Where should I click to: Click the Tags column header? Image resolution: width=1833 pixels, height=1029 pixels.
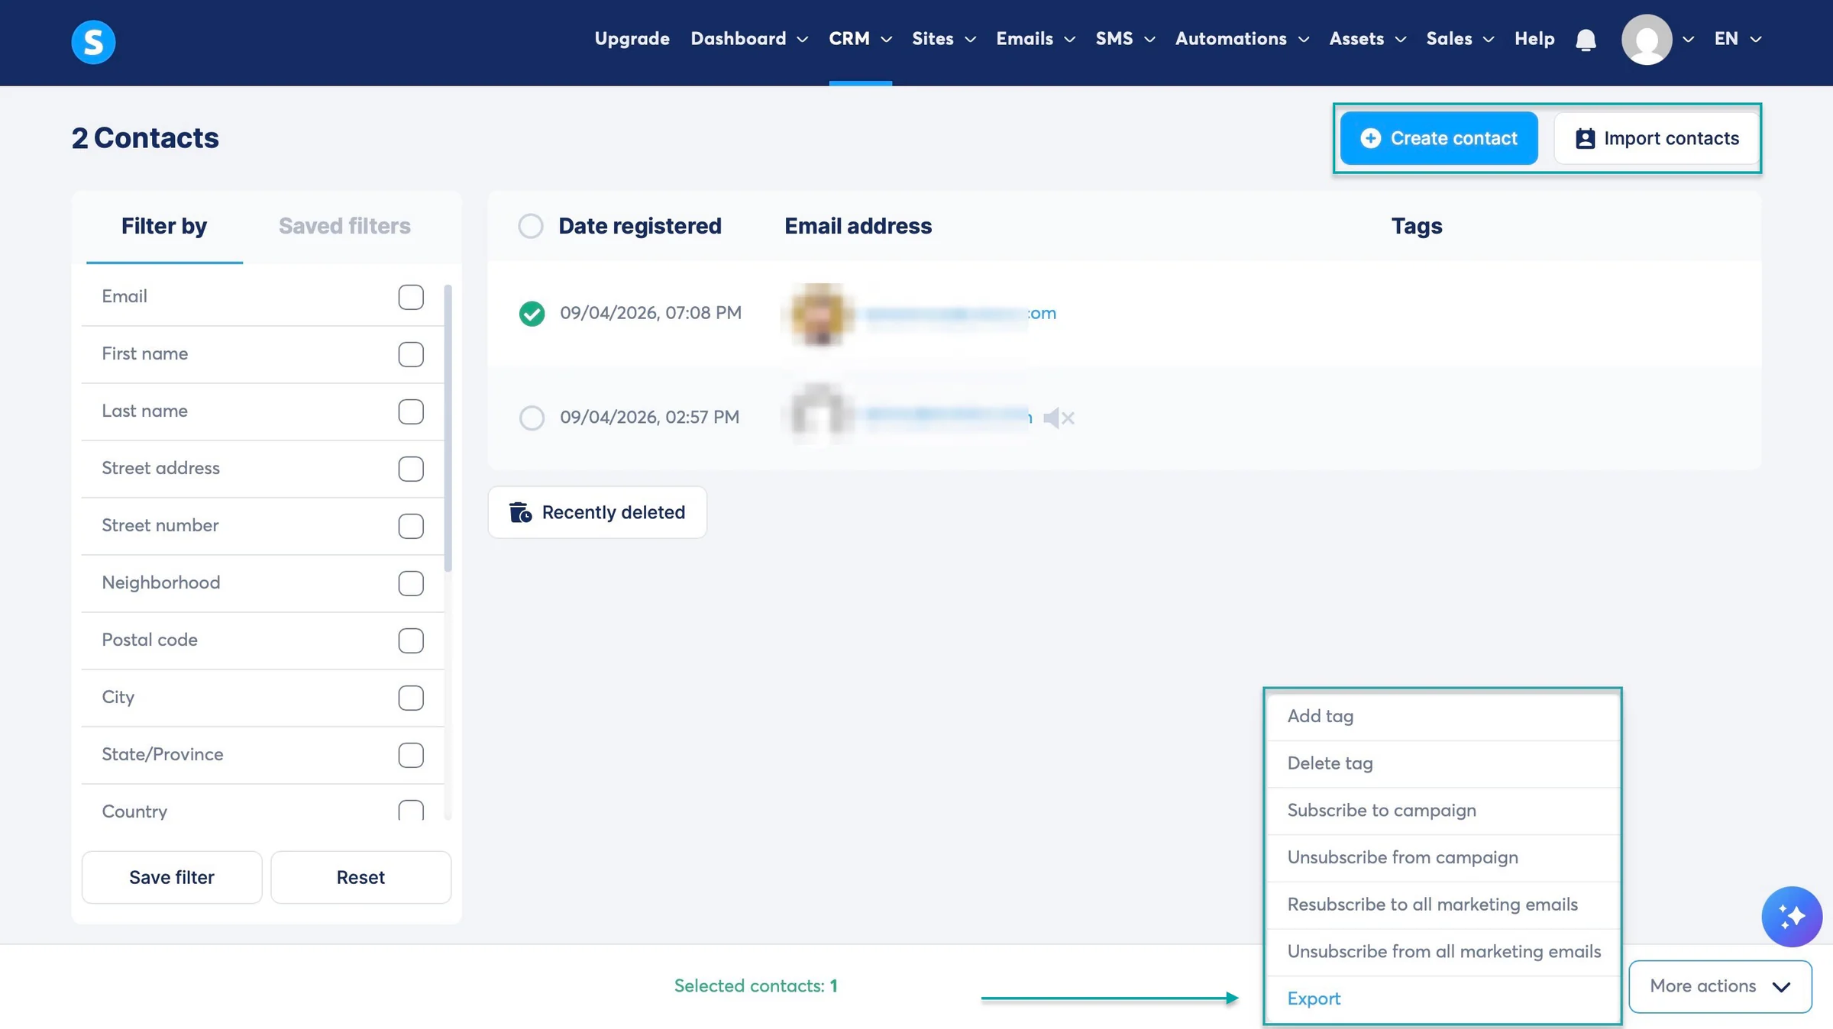coord(1416,226)
